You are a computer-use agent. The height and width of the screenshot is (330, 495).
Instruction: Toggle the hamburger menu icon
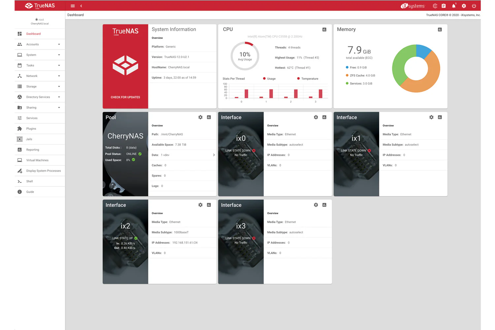coord(73,6)
